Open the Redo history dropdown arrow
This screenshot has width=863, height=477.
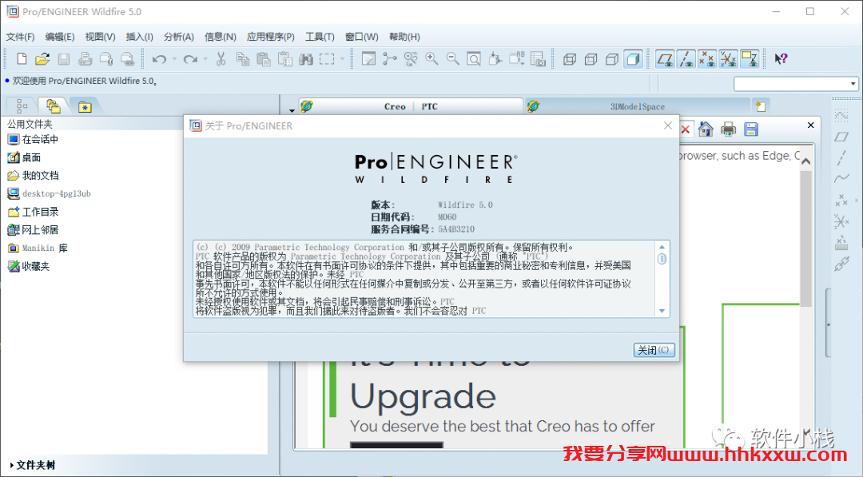coord(205,59)
